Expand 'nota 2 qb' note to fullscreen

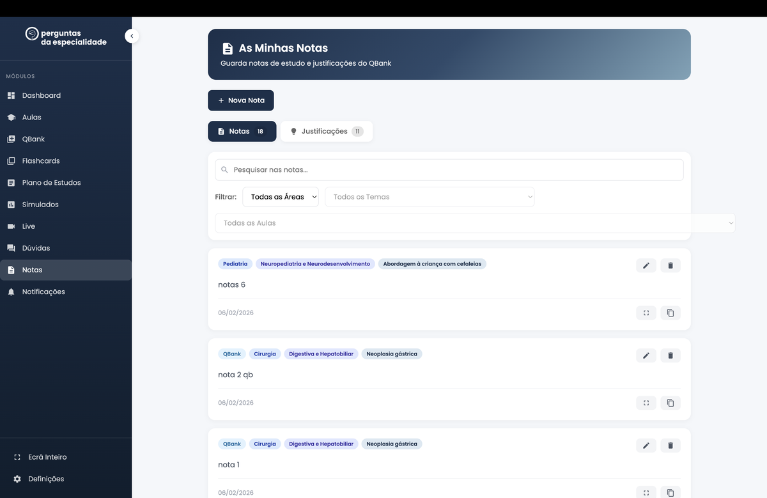coord(646,403)
